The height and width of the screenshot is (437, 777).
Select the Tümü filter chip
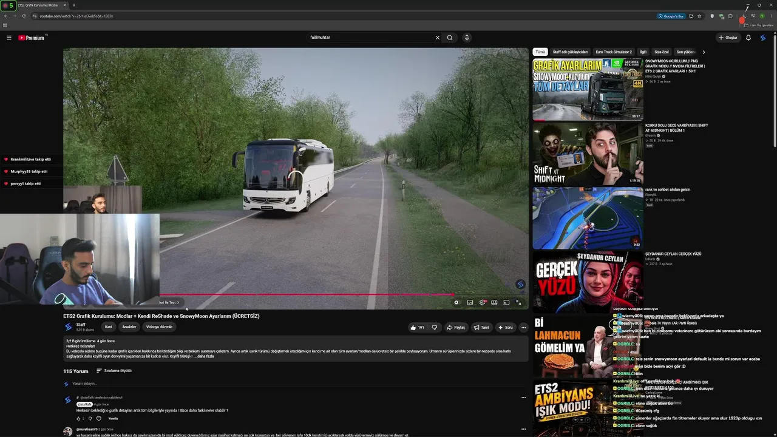pyautogui.click(x=540, y=52)
